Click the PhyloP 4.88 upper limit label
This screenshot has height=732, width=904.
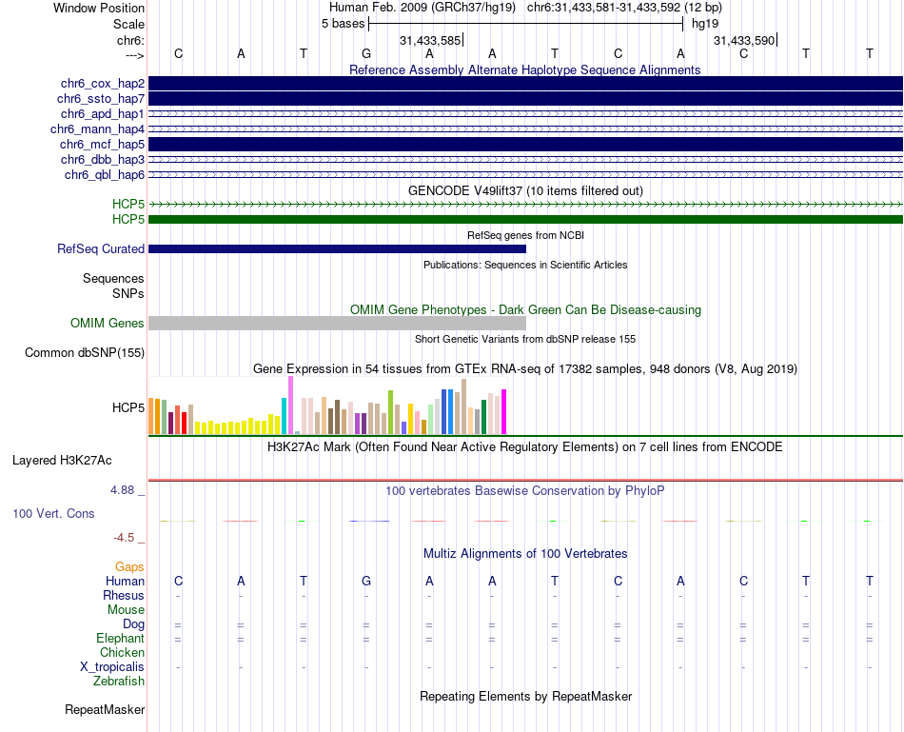point(128,490)
